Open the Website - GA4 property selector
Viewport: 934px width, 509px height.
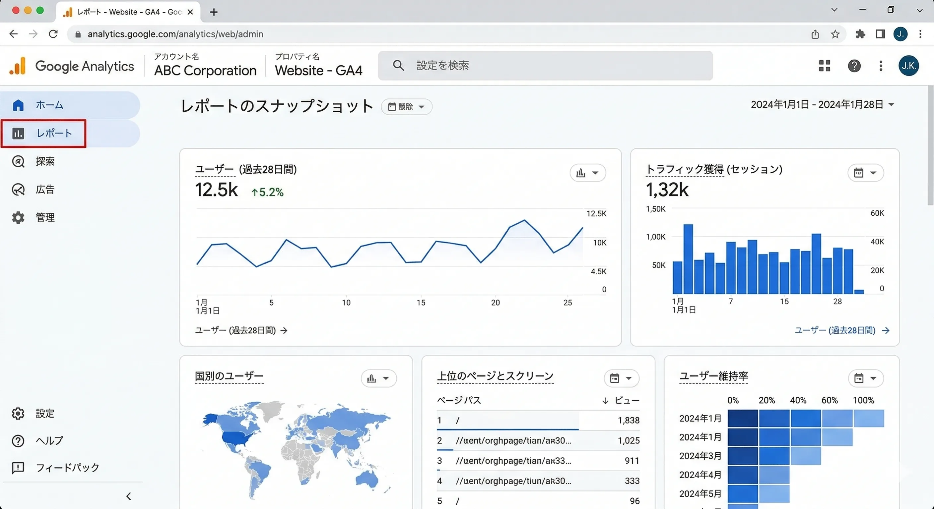tap(318, 66)
